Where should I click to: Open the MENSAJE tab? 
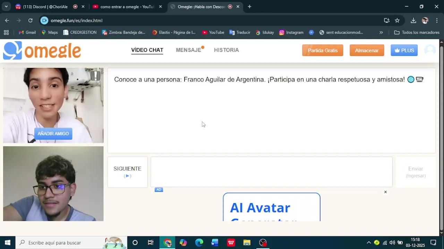coord(188,50)
